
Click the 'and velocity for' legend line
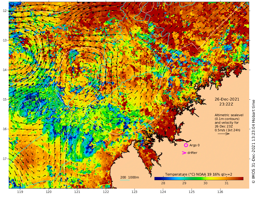click(227, 123)
